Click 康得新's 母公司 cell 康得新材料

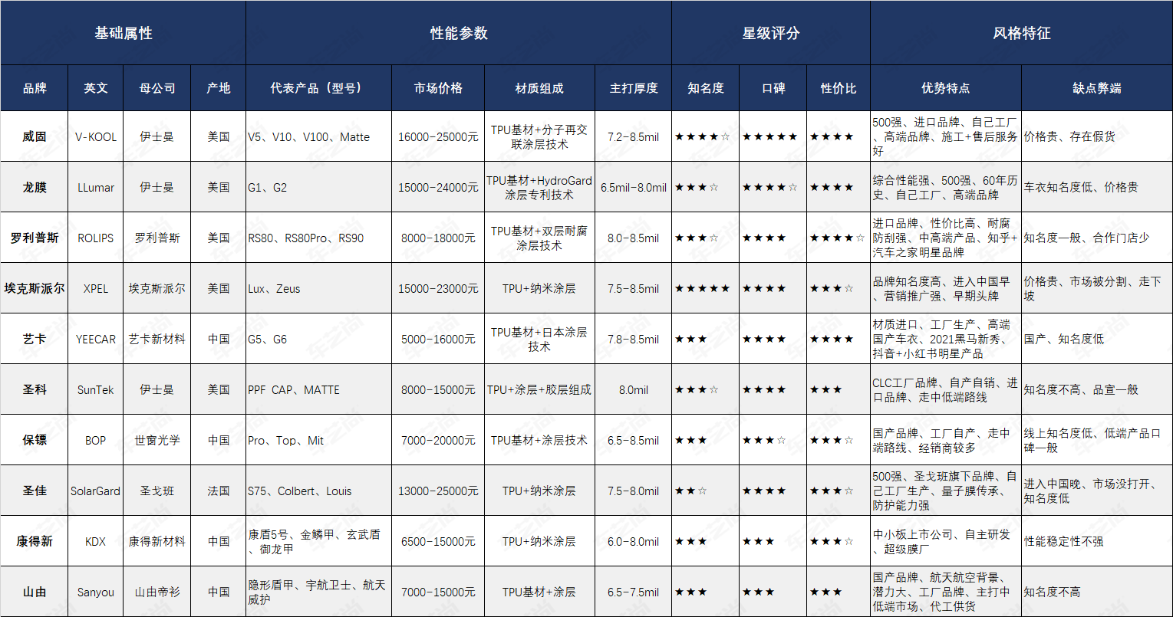tap(157, 540)
